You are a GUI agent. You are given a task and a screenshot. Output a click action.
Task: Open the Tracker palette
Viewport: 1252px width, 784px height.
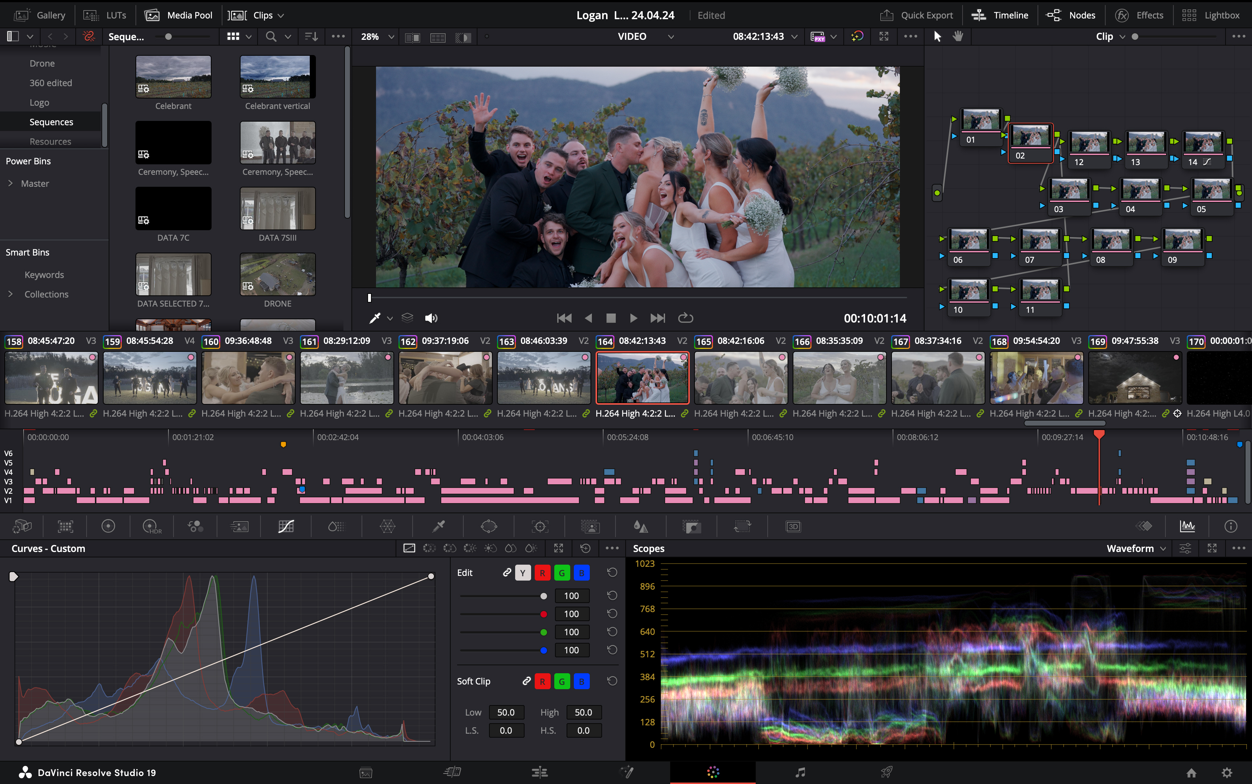point(540,527)
